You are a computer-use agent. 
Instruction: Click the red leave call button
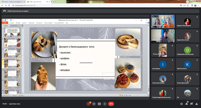click(x=111, y=104)
